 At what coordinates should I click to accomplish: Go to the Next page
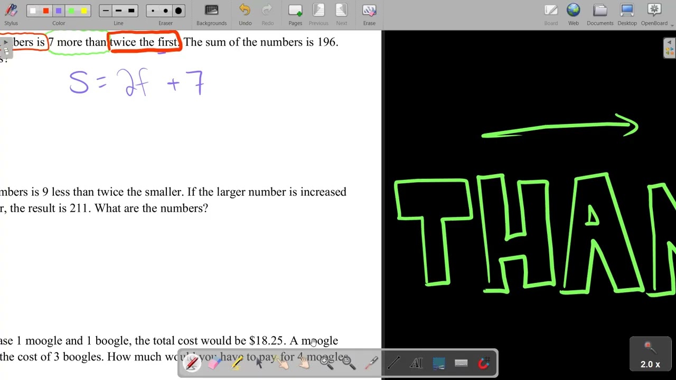342,14
